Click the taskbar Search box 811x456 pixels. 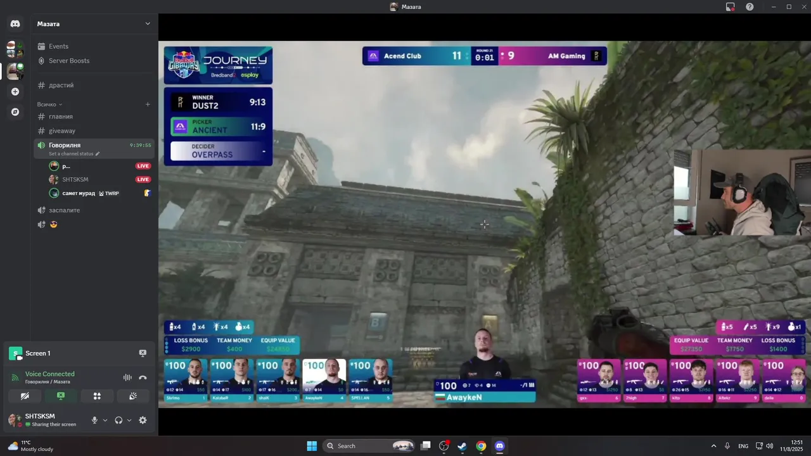point(370,446)
